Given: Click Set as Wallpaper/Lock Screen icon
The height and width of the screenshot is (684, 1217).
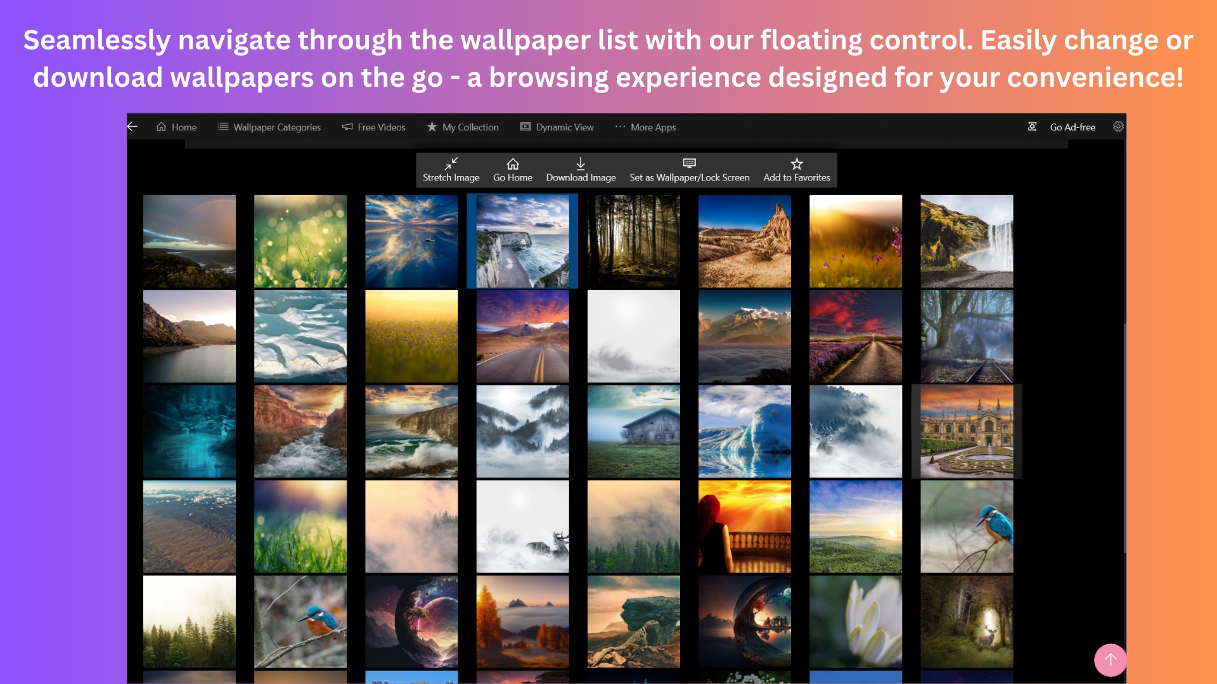Looking at the screenshot, I should pyautogui.click(x=688, y=164).
